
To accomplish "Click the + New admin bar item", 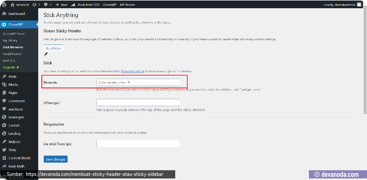I will point(61,5).
